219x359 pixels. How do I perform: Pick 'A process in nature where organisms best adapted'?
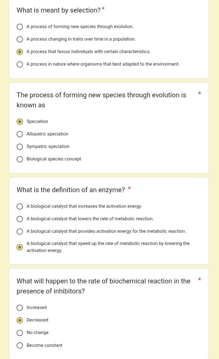point(20,64)
